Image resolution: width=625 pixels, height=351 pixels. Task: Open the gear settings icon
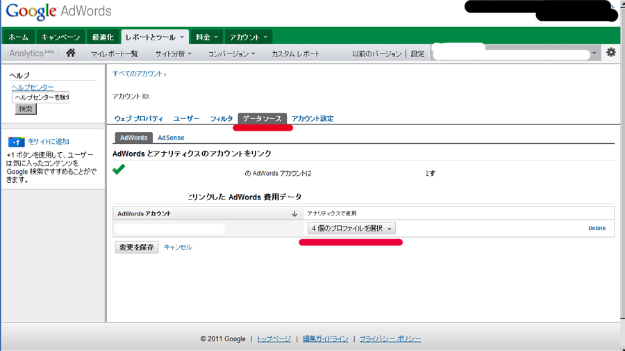click(610, 52)
